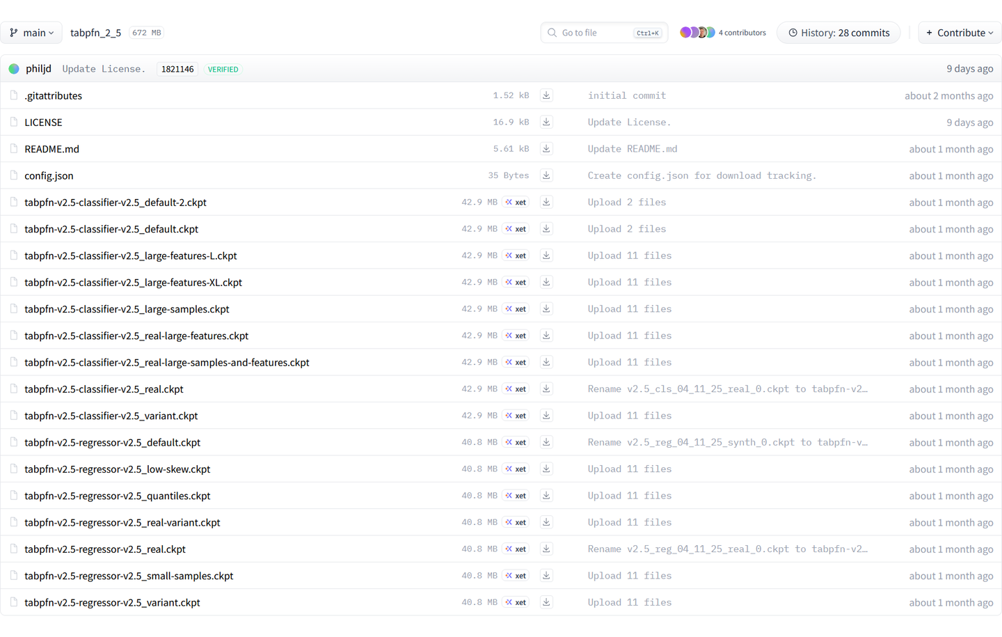Image resolution: width=1002 pixels, height=637 pixels.
Task: Download README.md via its download icon
Action: coord(546,149)
